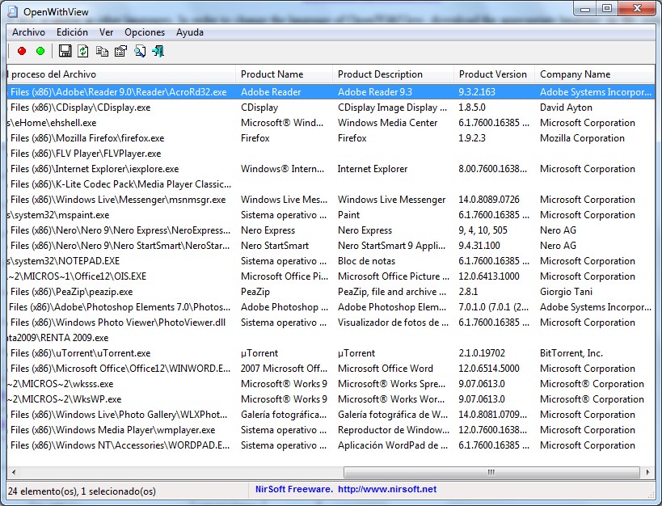Sort by the 'proceso del Archivo' column header

[x=121, y=74]
